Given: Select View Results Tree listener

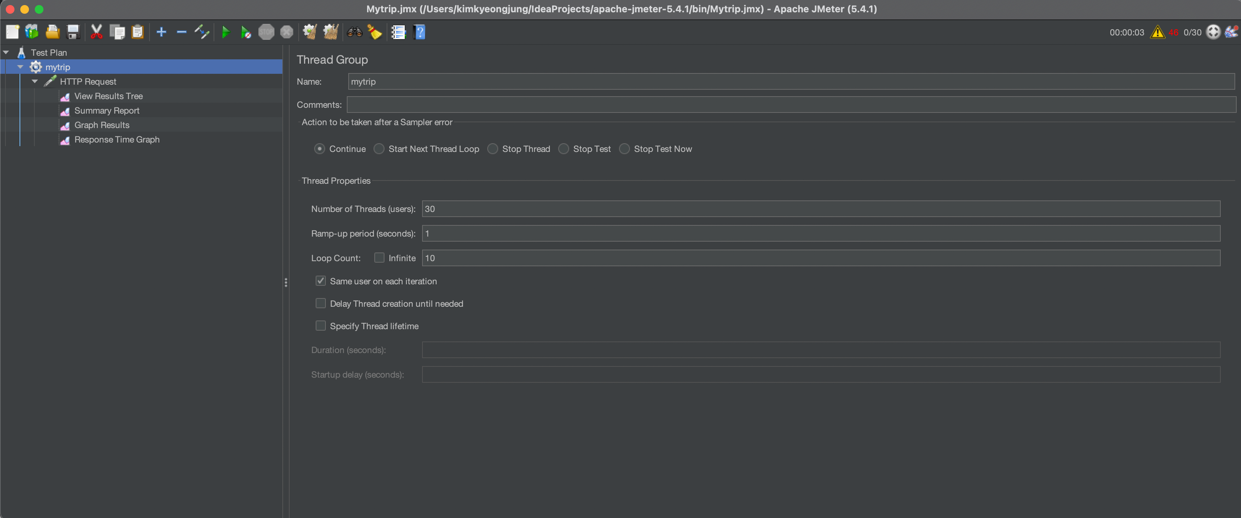Looking at the screenshot, I should (108, 96).
